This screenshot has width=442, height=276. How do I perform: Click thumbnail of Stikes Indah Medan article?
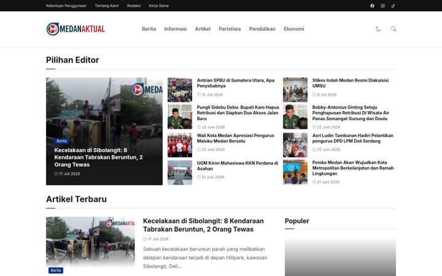click(295, 90)
